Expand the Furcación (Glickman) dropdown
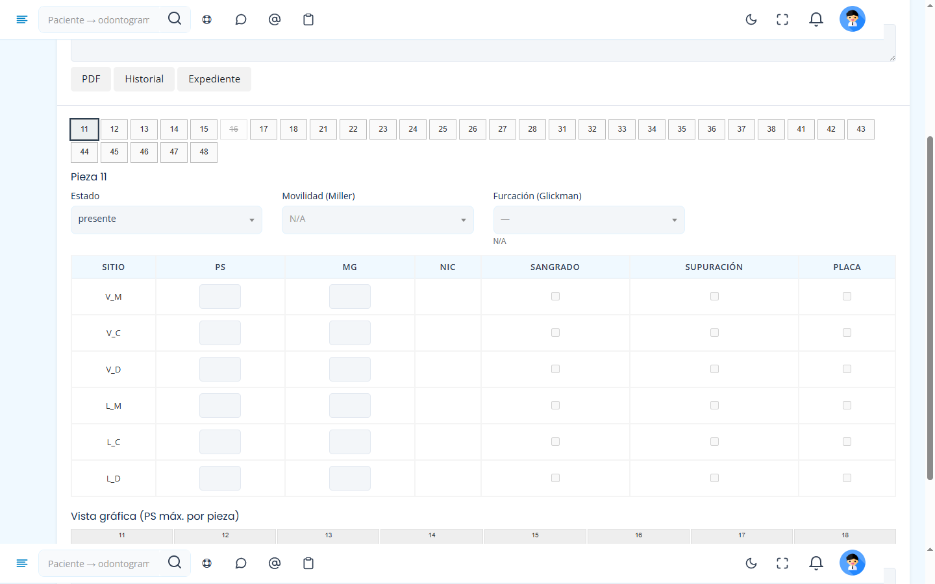The height and width of the screenshot is (584, 935). tap(589, 220)
